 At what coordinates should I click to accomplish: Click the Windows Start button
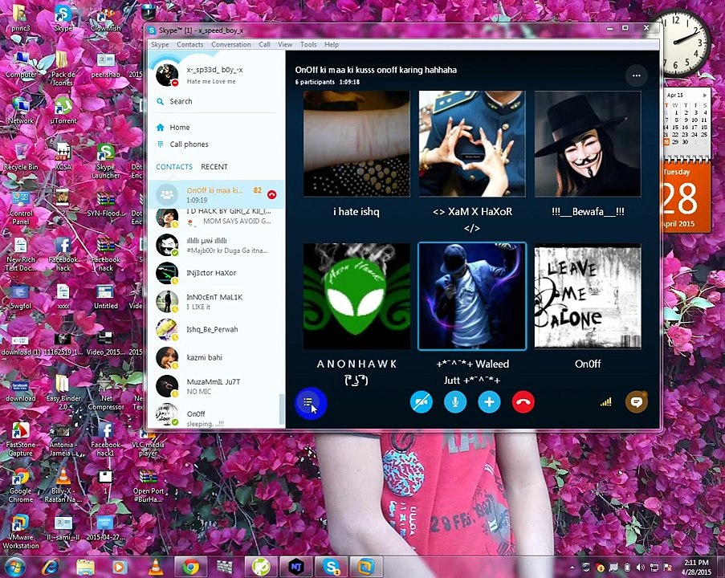(14, 567)
